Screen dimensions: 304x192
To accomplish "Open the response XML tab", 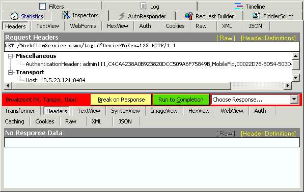I will (97, 121).
